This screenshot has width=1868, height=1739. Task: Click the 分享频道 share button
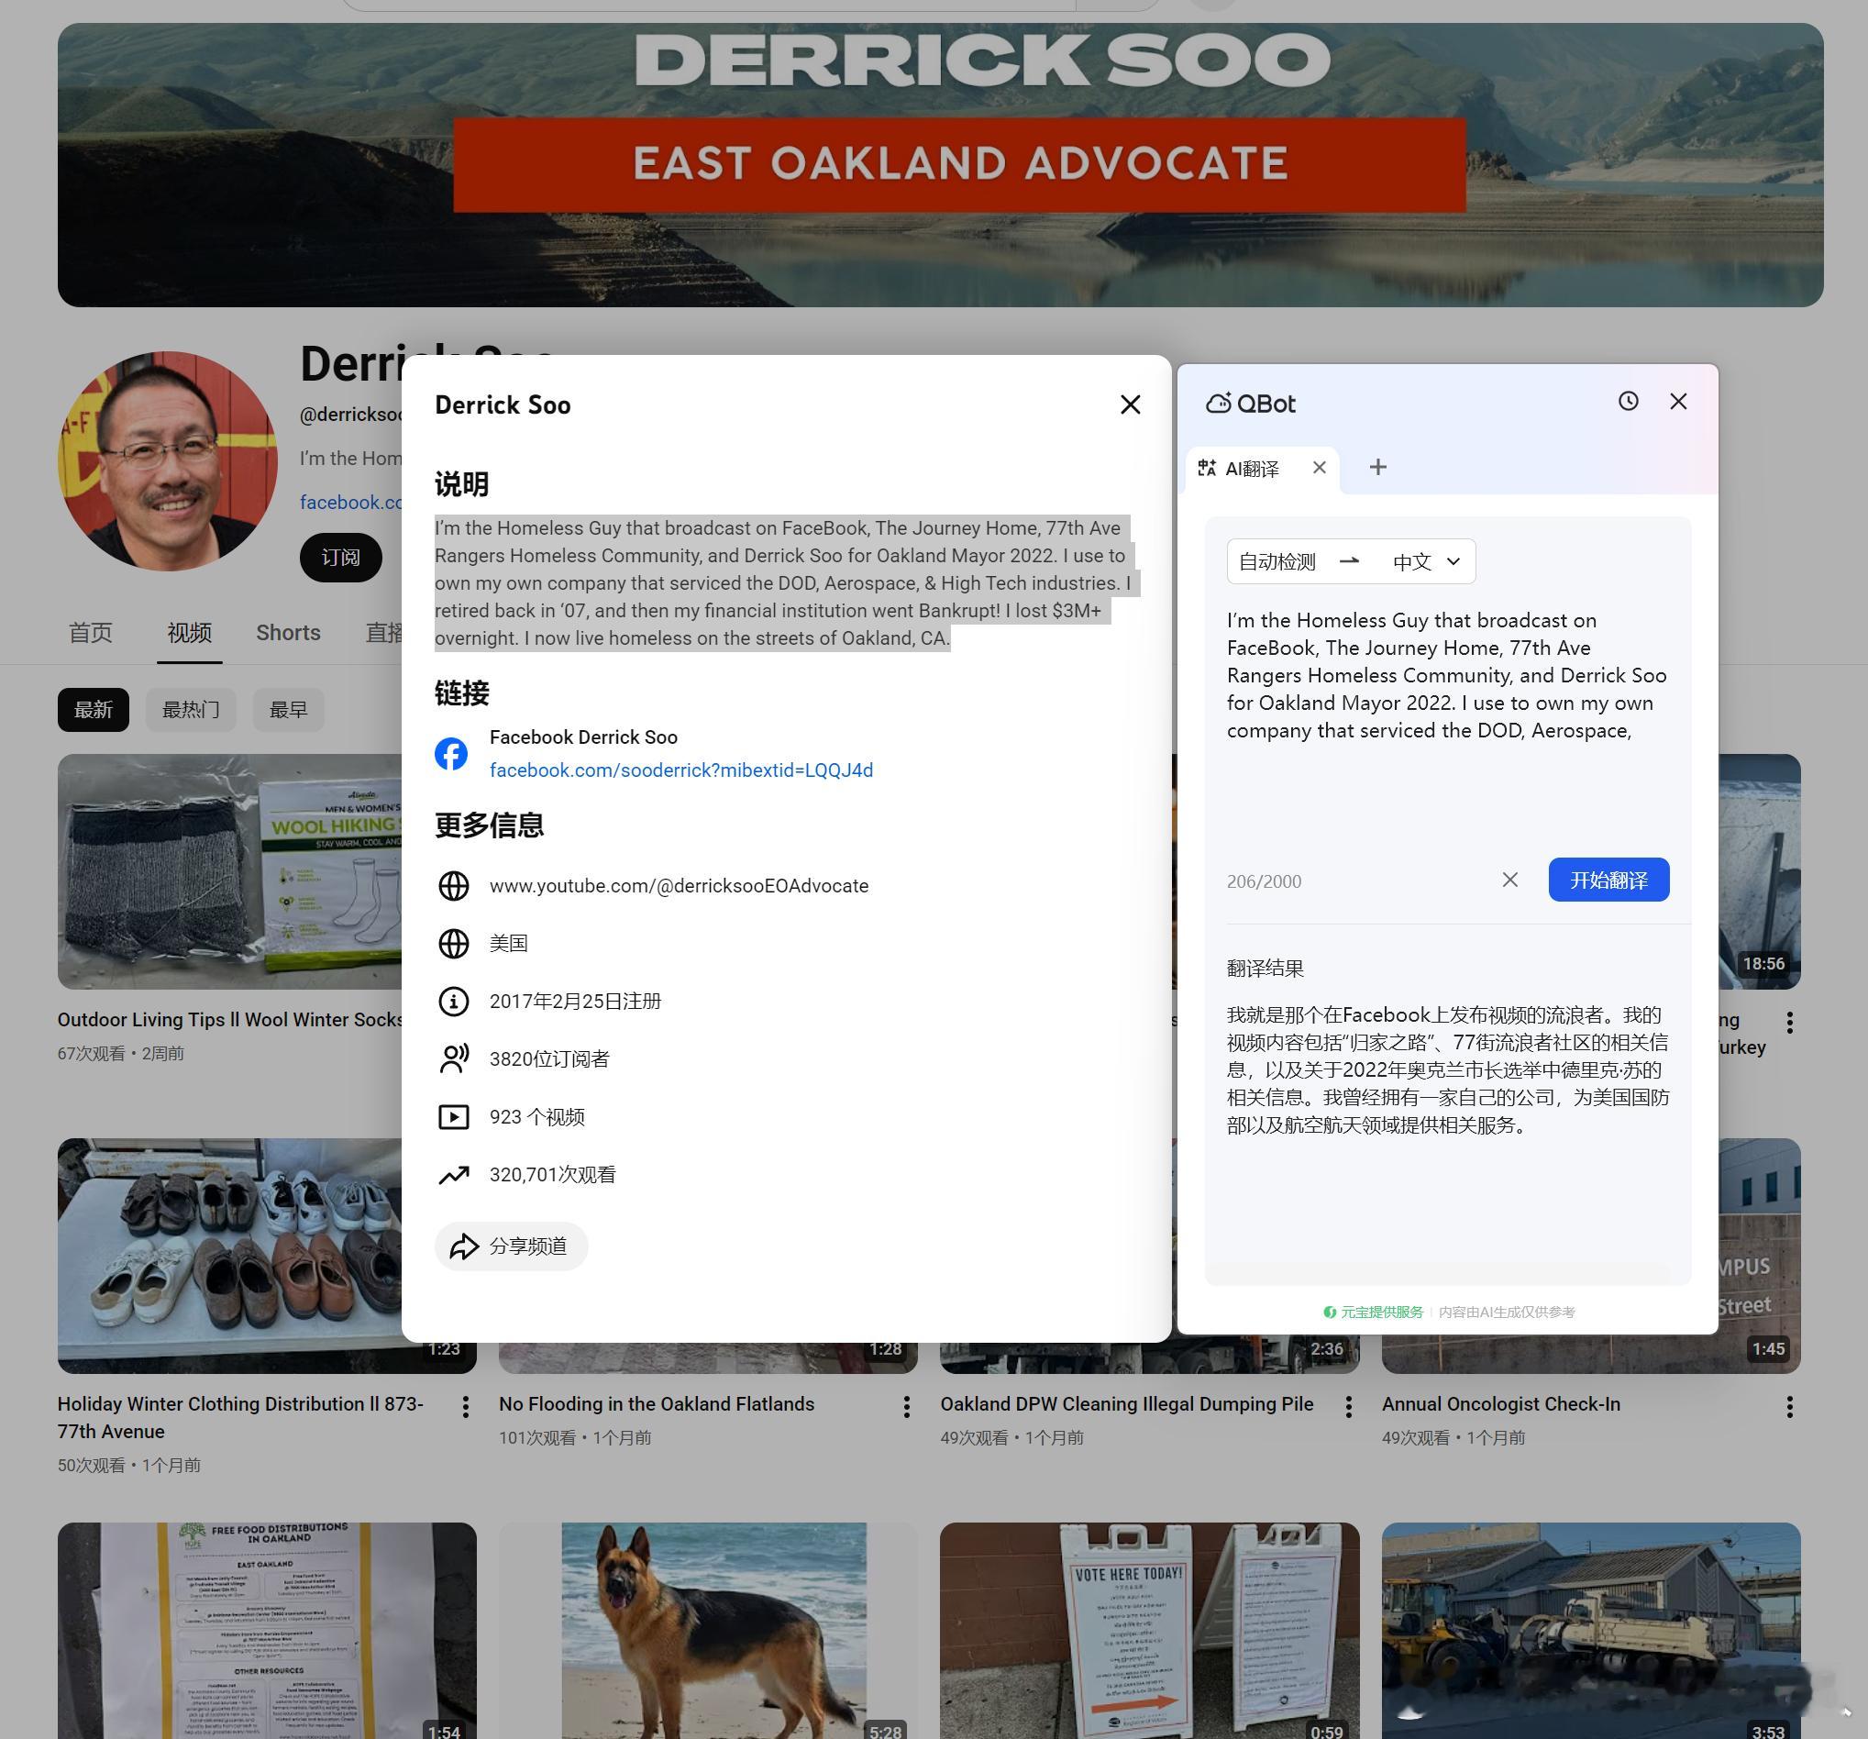(510, 1246)
